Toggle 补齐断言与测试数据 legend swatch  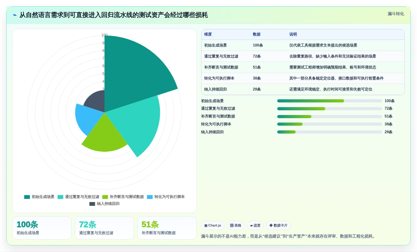pyautogui.click(x=105, y=197)
